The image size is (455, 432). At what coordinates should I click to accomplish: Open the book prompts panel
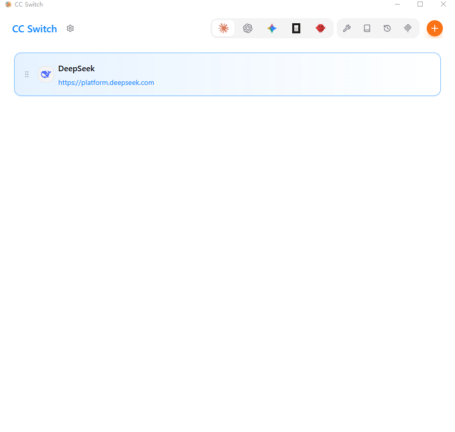coord(367,28)
